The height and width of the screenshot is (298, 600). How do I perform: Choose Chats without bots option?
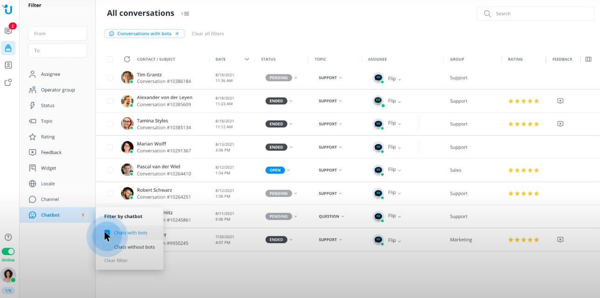[134, 247]
